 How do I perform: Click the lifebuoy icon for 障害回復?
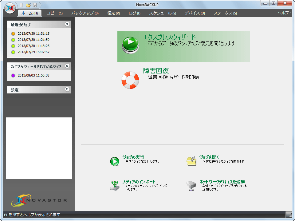click(130, 80)
